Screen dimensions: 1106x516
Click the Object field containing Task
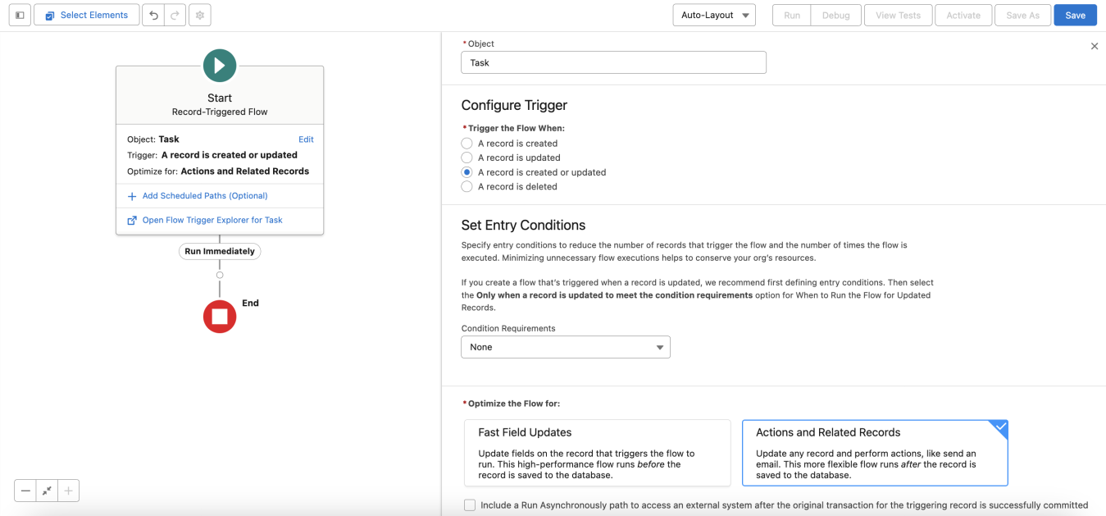[x=613, y=62]
